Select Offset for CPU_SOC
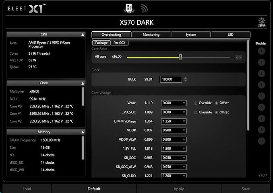The width and height of the screenshot is (273, 193). (x=222, y=112)
